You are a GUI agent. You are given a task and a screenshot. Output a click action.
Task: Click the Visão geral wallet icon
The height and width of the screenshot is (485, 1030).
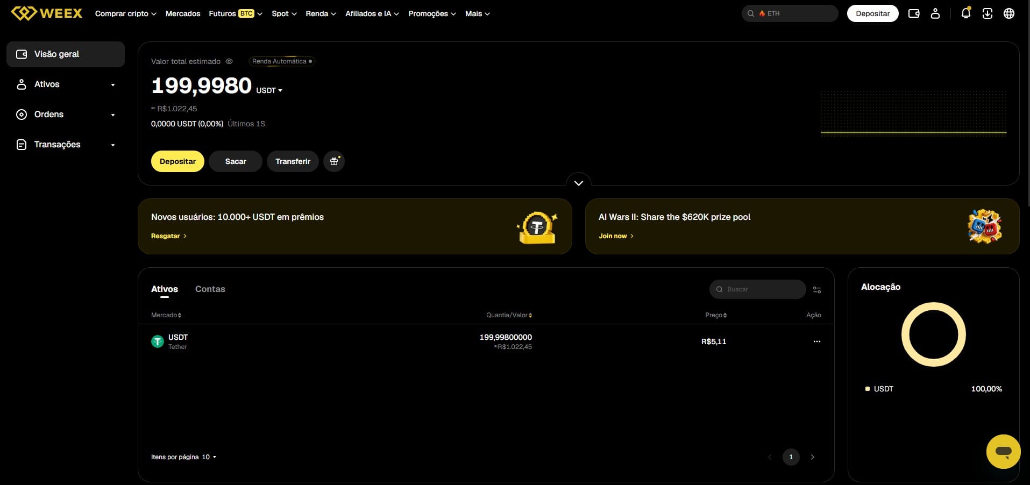[22, 54]
